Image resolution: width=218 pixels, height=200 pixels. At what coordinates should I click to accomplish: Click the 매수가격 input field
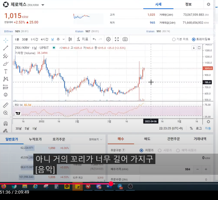click(x=166, y=169)
